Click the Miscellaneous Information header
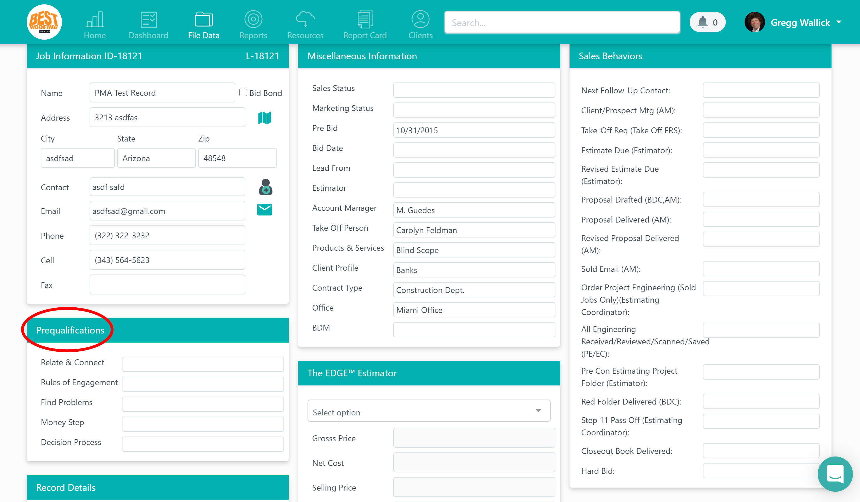 (x=429, y=56)
